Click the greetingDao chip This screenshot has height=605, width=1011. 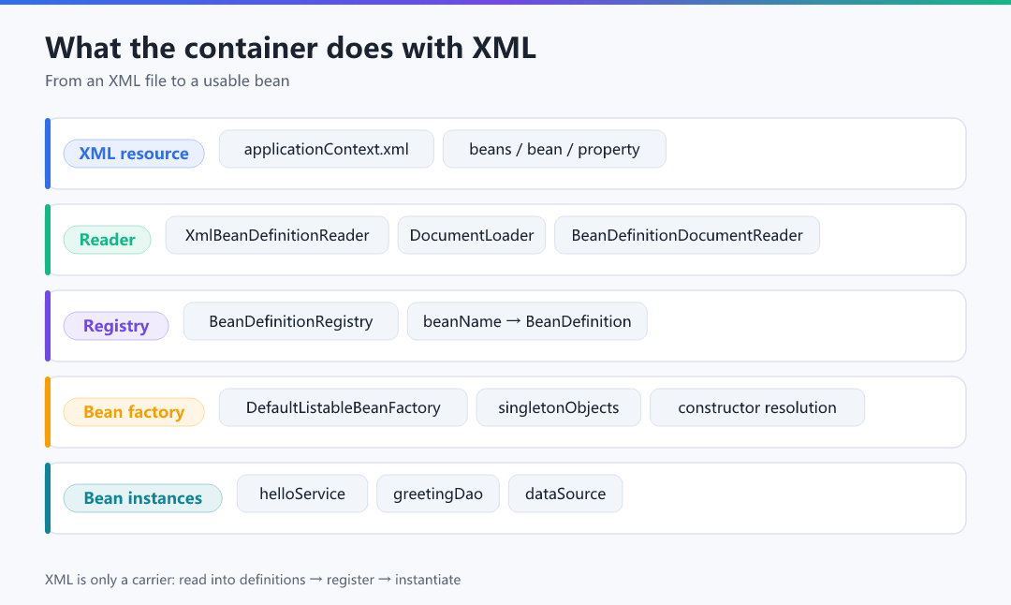(438, 494)
